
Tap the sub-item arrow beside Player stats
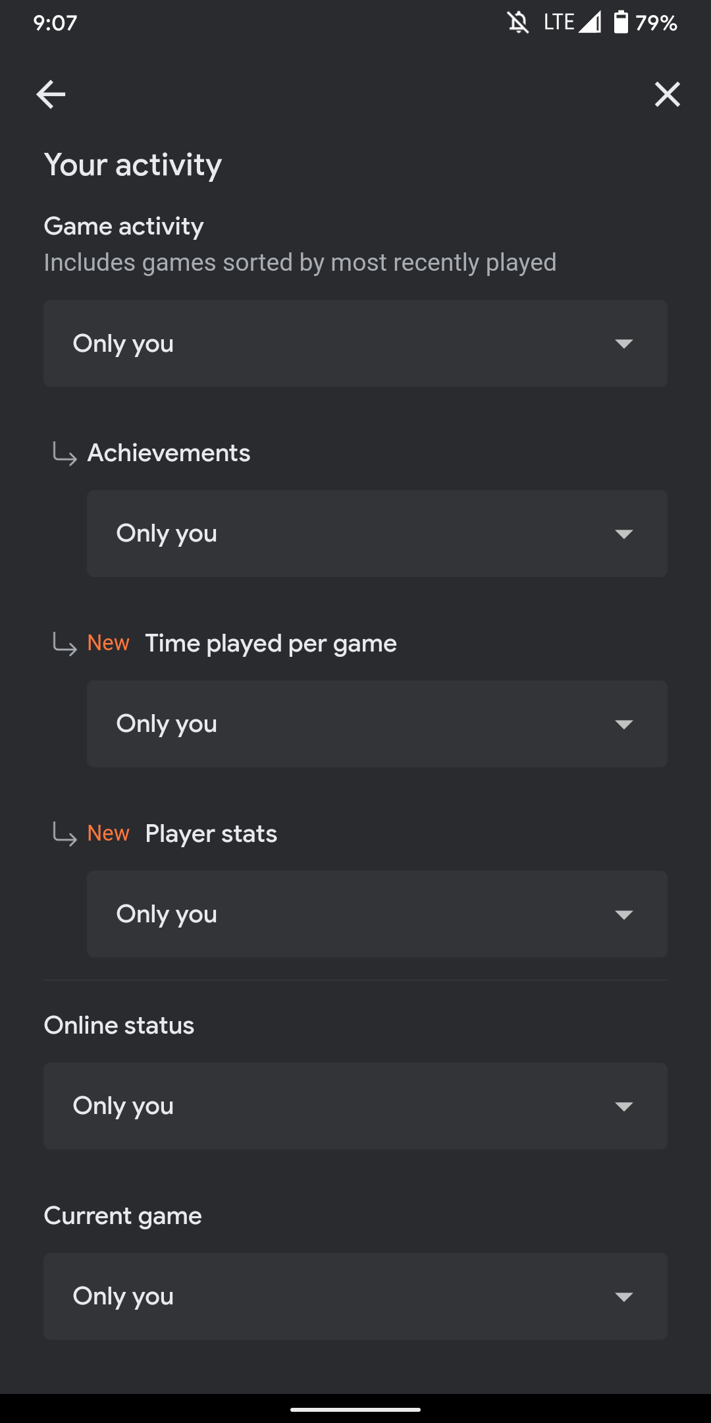[64, 835]
